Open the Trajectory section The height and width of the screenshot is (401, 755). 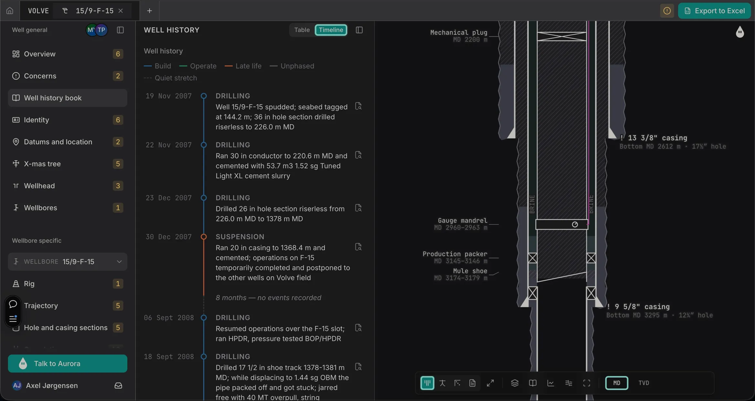(x=68, y=306)
